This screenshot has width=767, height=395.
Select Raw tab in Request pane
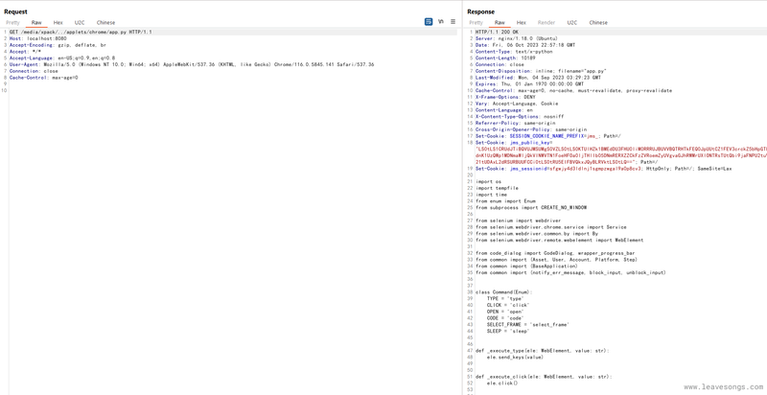36,22
